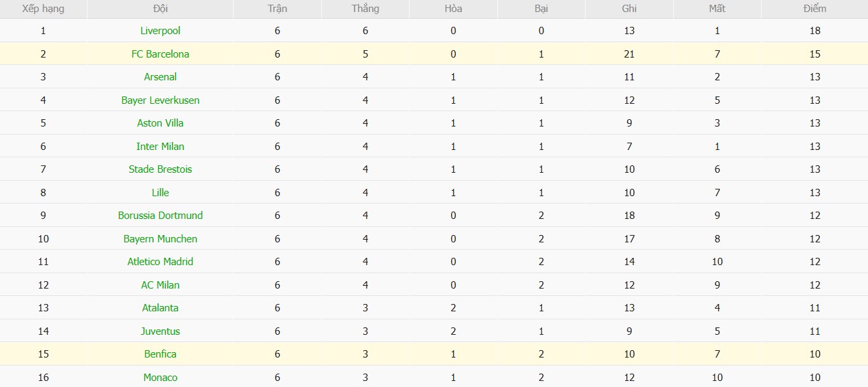
Task: Open Inter Milan team details
Action: pos(161,147)
